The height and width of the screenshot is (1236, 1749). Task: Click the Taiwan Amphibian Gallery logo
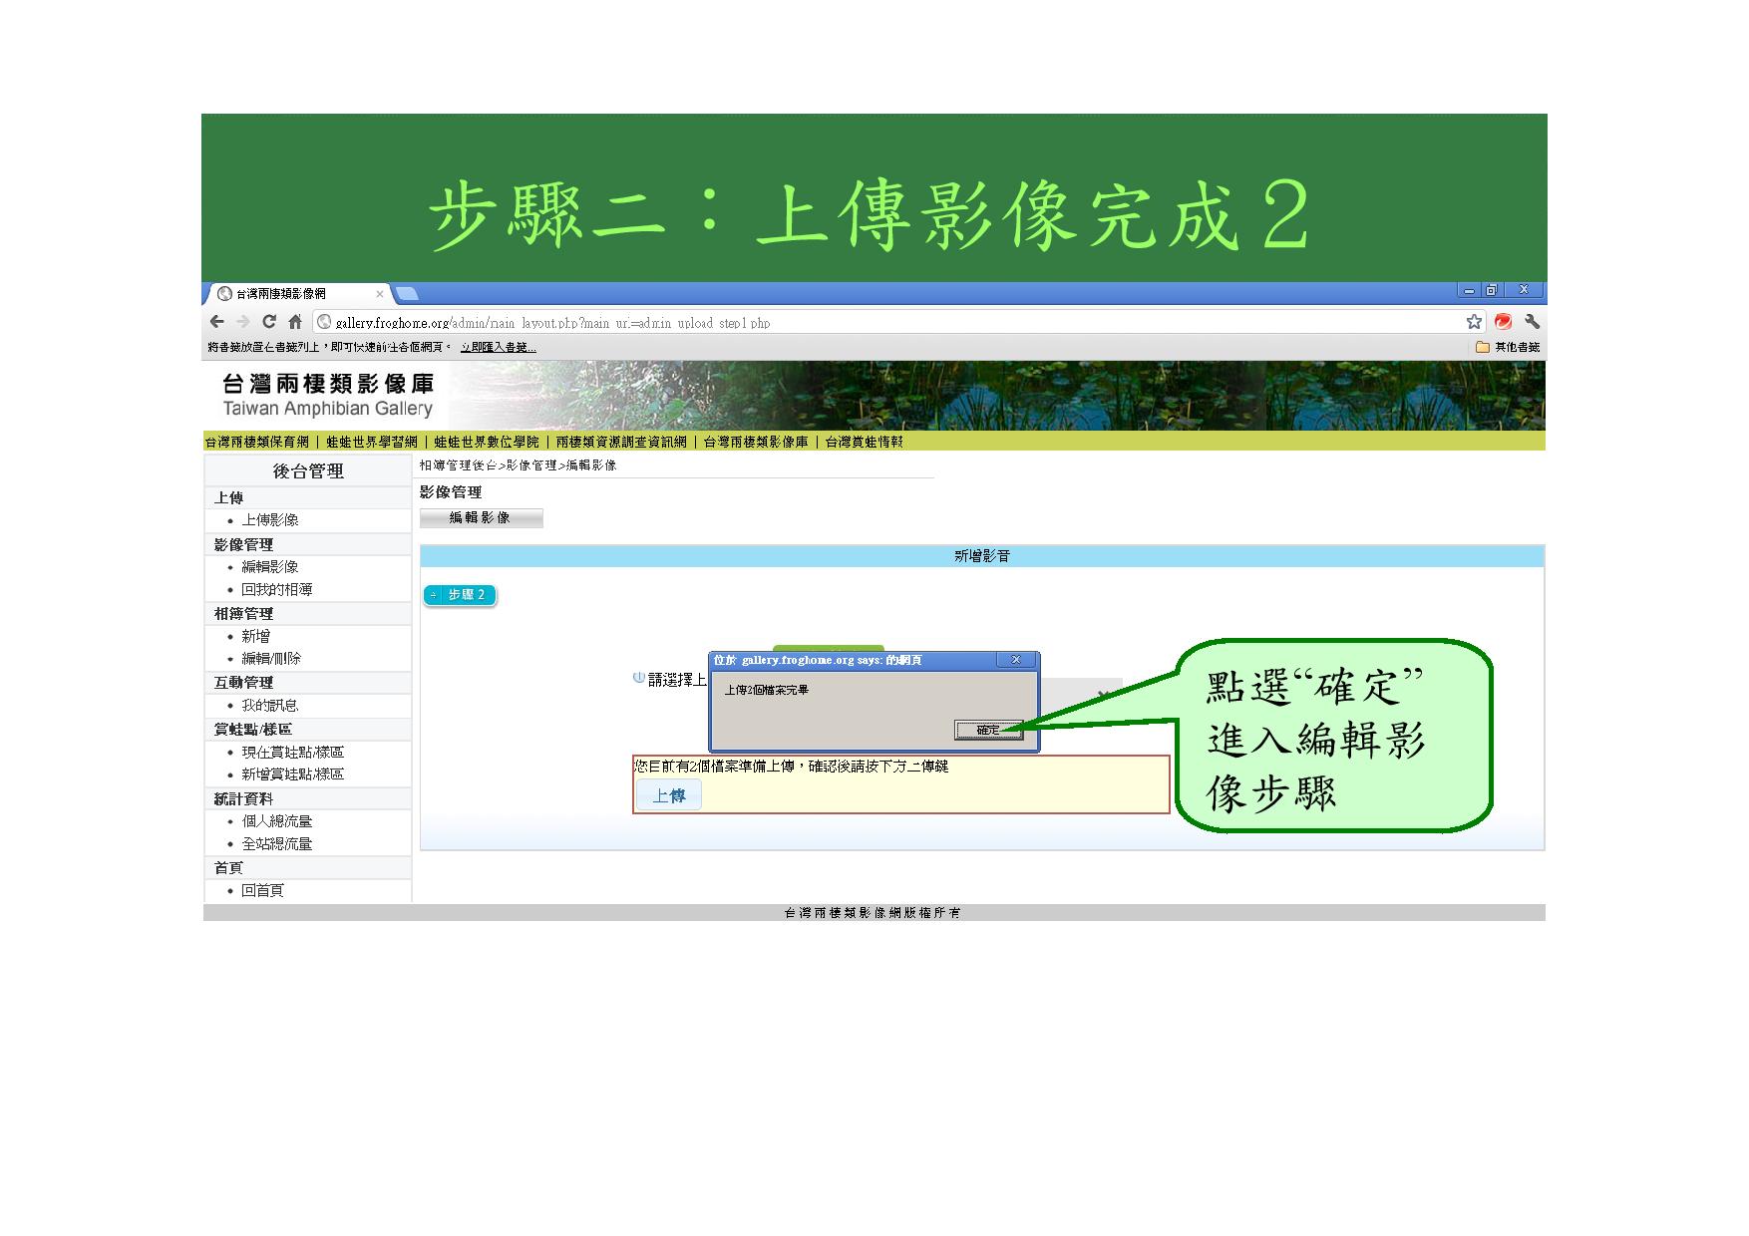coord(328,396)
